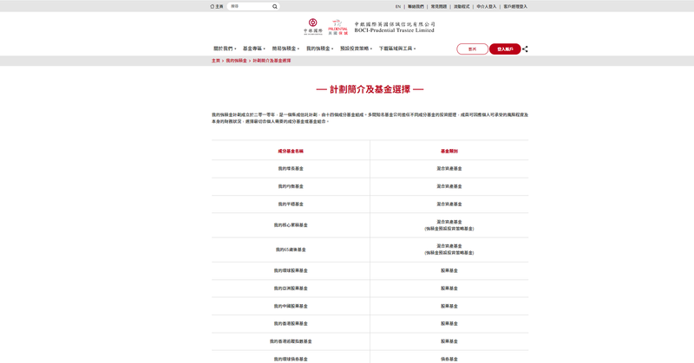694x363 pixels.
Task: Expand the 關於我們 navigation menu
Action: pyautogui.click(x=225, y=49)
